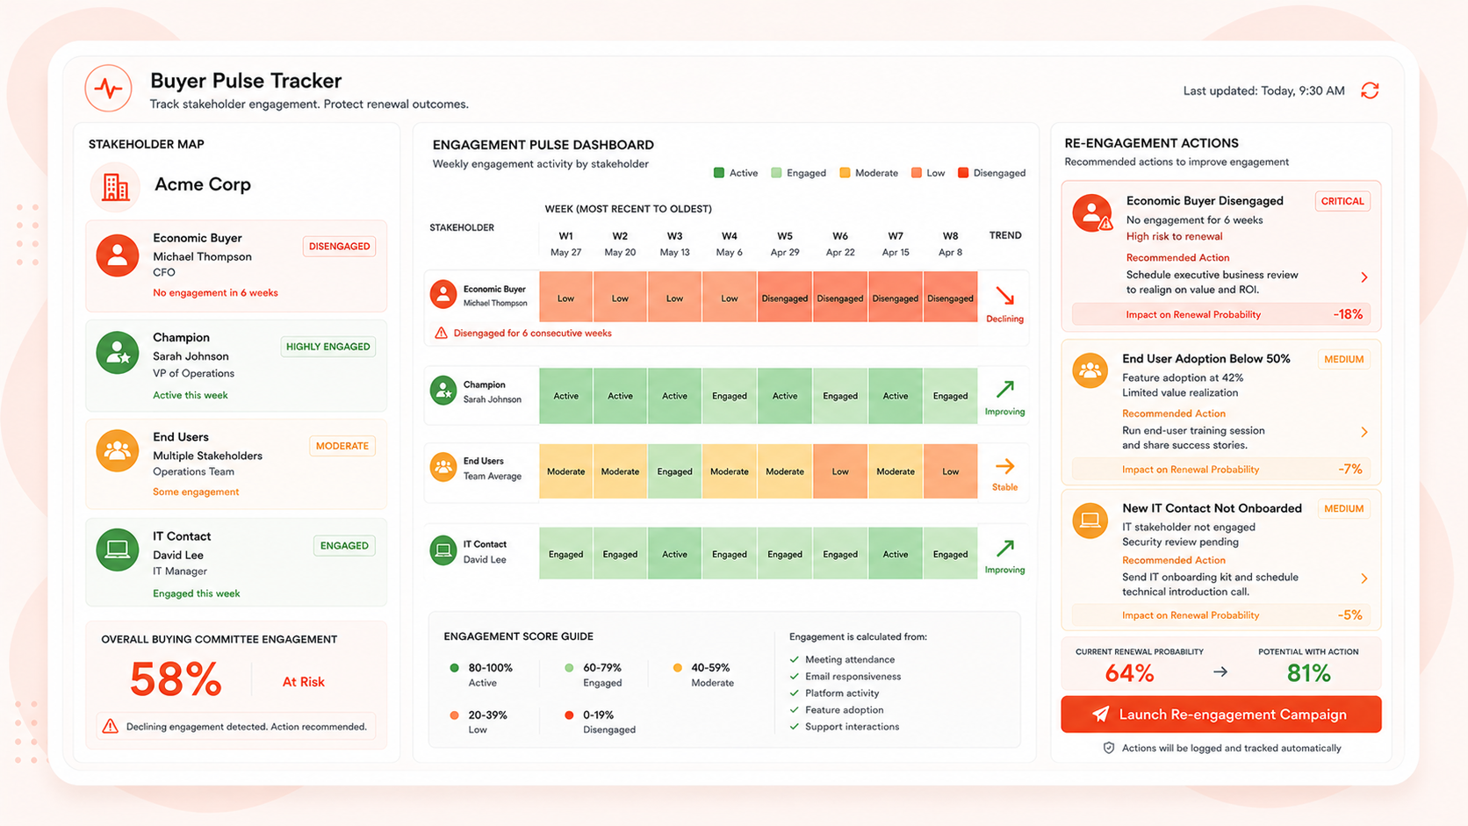Click New IT Contact card laptop icon
Viewport: 1468px width, 826px height.
1090,520
